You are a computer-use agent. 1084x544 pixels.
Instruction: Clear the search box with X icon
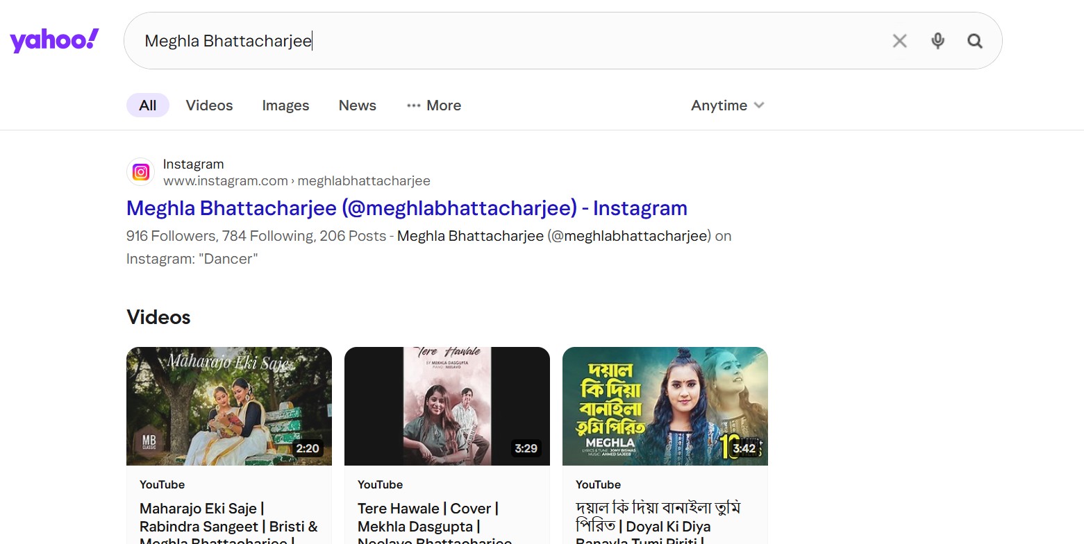pos(899,41)
